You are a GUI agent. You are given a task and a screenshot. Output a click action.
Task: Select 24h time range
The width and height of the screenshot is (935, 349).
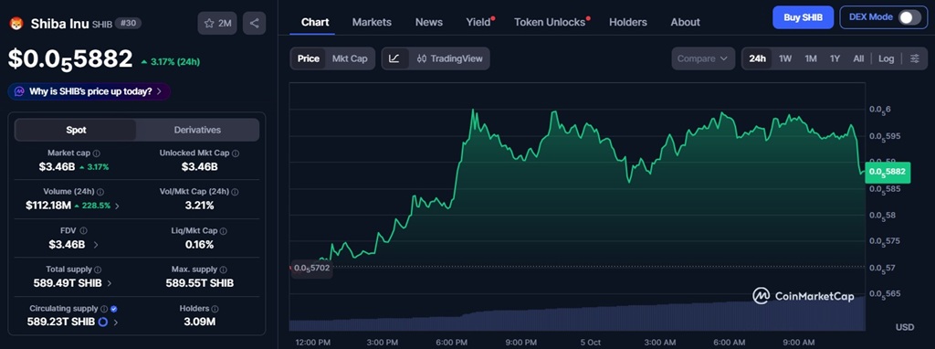[x=757, y=58]
